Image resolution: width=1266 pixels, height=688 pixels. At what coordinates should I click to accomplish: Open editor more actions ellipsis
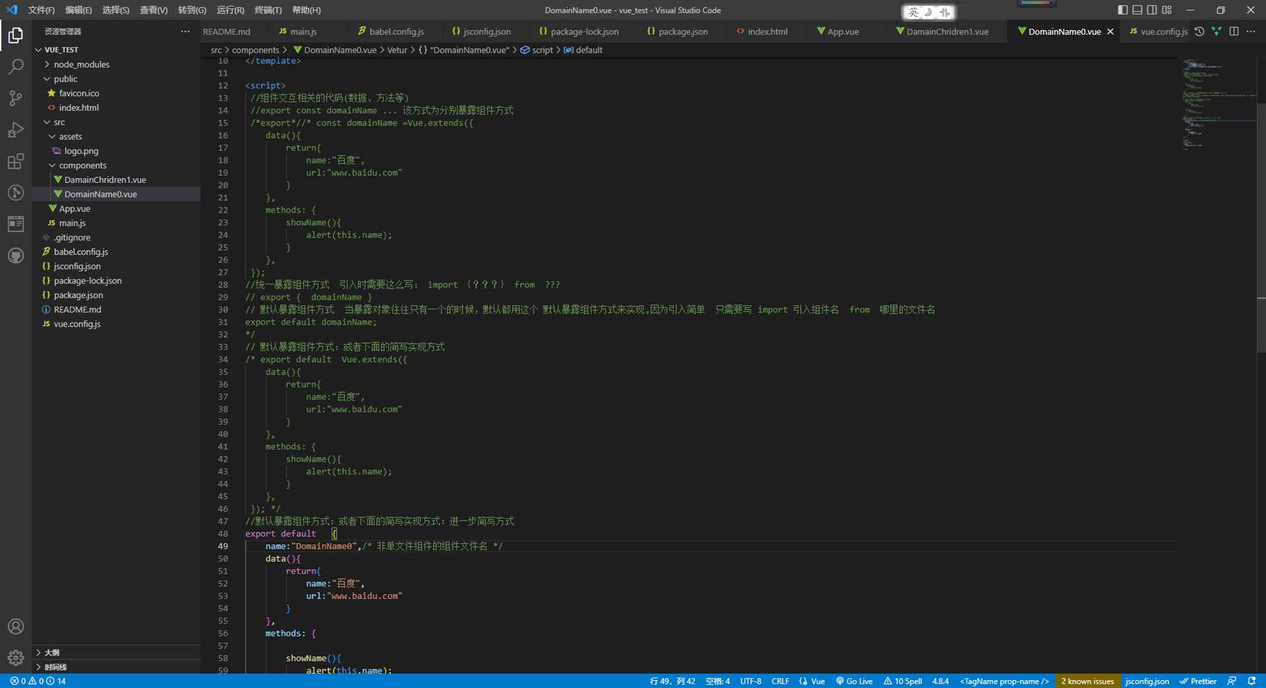(x=1251, y=32)
